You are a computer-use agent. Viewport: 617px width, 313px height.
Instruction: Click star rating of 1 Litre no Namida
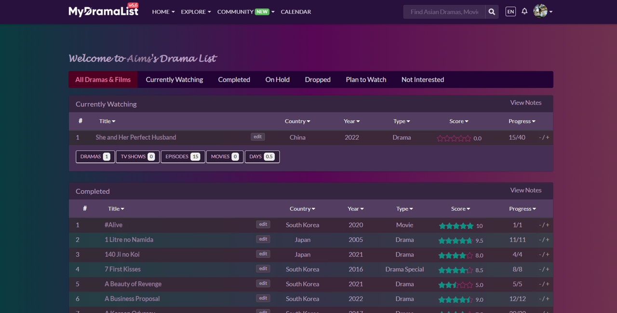coord(456,241)
